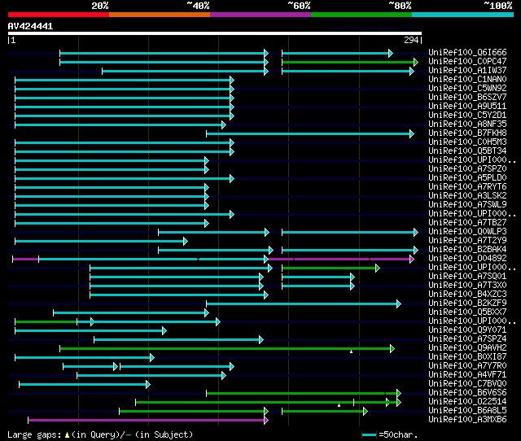
Task: Click the UniRef100_A5PLD0 label
Action: 467,177
